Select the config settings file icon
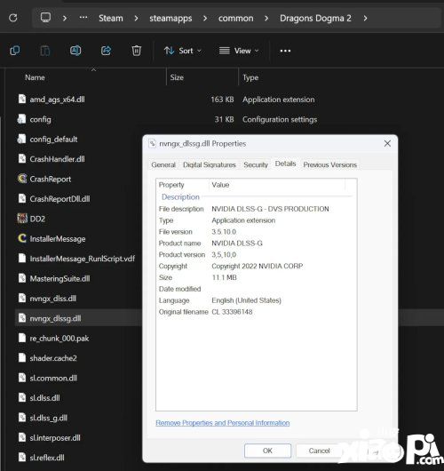This screenshot has height=471, width=444. (22, 119)
